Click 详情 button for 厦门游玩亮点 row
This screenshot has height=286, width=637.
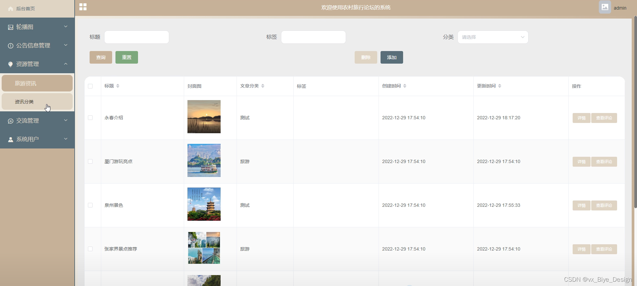(x=582, y=162)
